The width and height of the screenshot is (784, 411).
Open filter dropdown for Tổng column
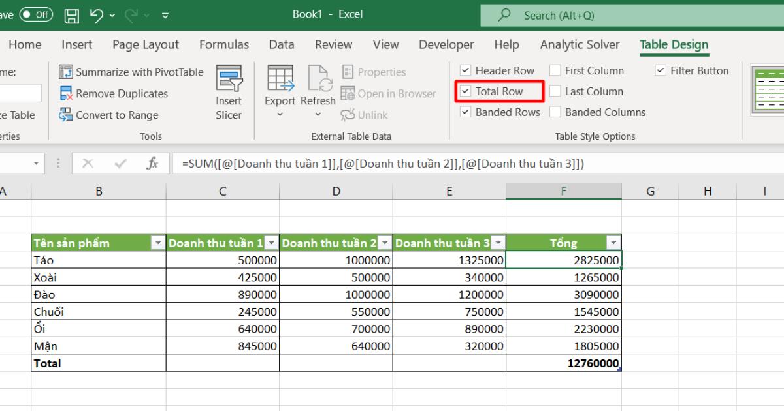tap(613, 243)
